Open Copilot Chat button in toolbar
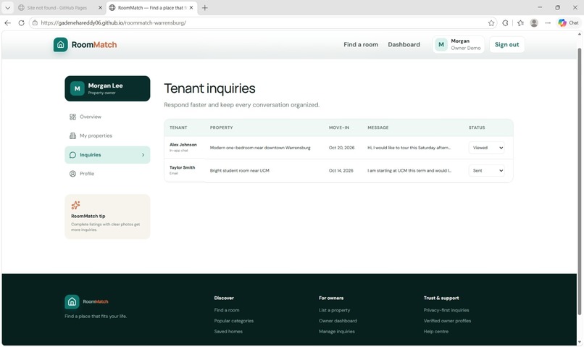 coord(569,22)
